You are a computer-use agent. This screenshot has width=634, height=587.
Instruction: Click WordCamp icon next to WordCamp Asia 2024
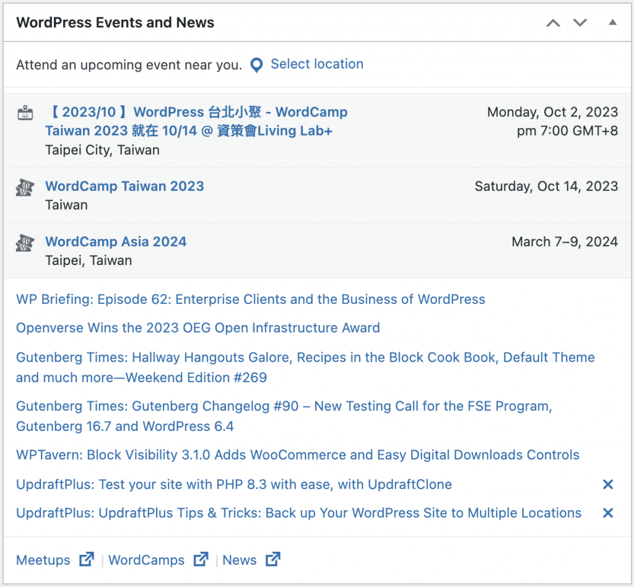[25, 243]
